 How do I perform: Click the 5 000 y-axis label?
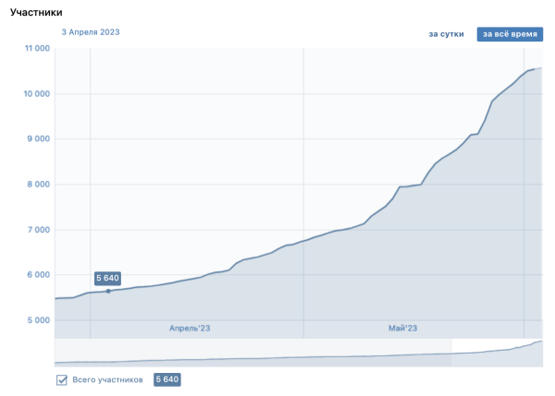tap(35, 319)
